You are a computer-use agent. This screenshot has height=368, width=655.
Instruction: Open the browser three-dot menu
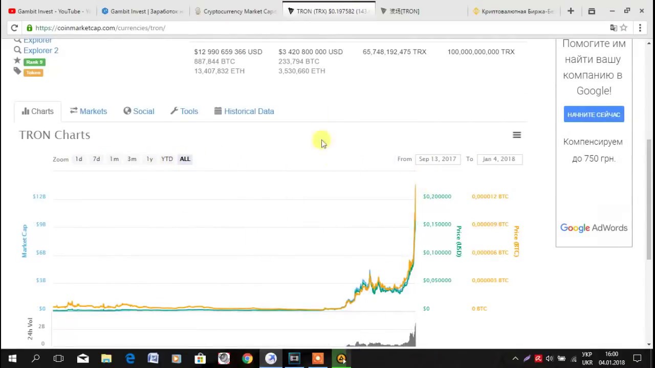click(x=640, y=28)
